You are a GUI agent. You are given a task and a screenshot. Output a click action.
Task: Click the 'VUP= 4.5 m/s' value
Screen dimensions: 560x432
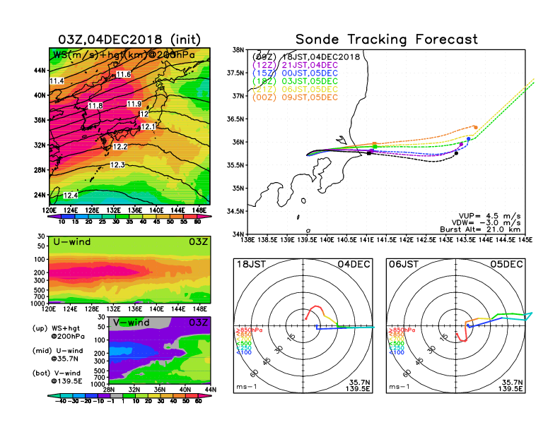pos(489,216)
